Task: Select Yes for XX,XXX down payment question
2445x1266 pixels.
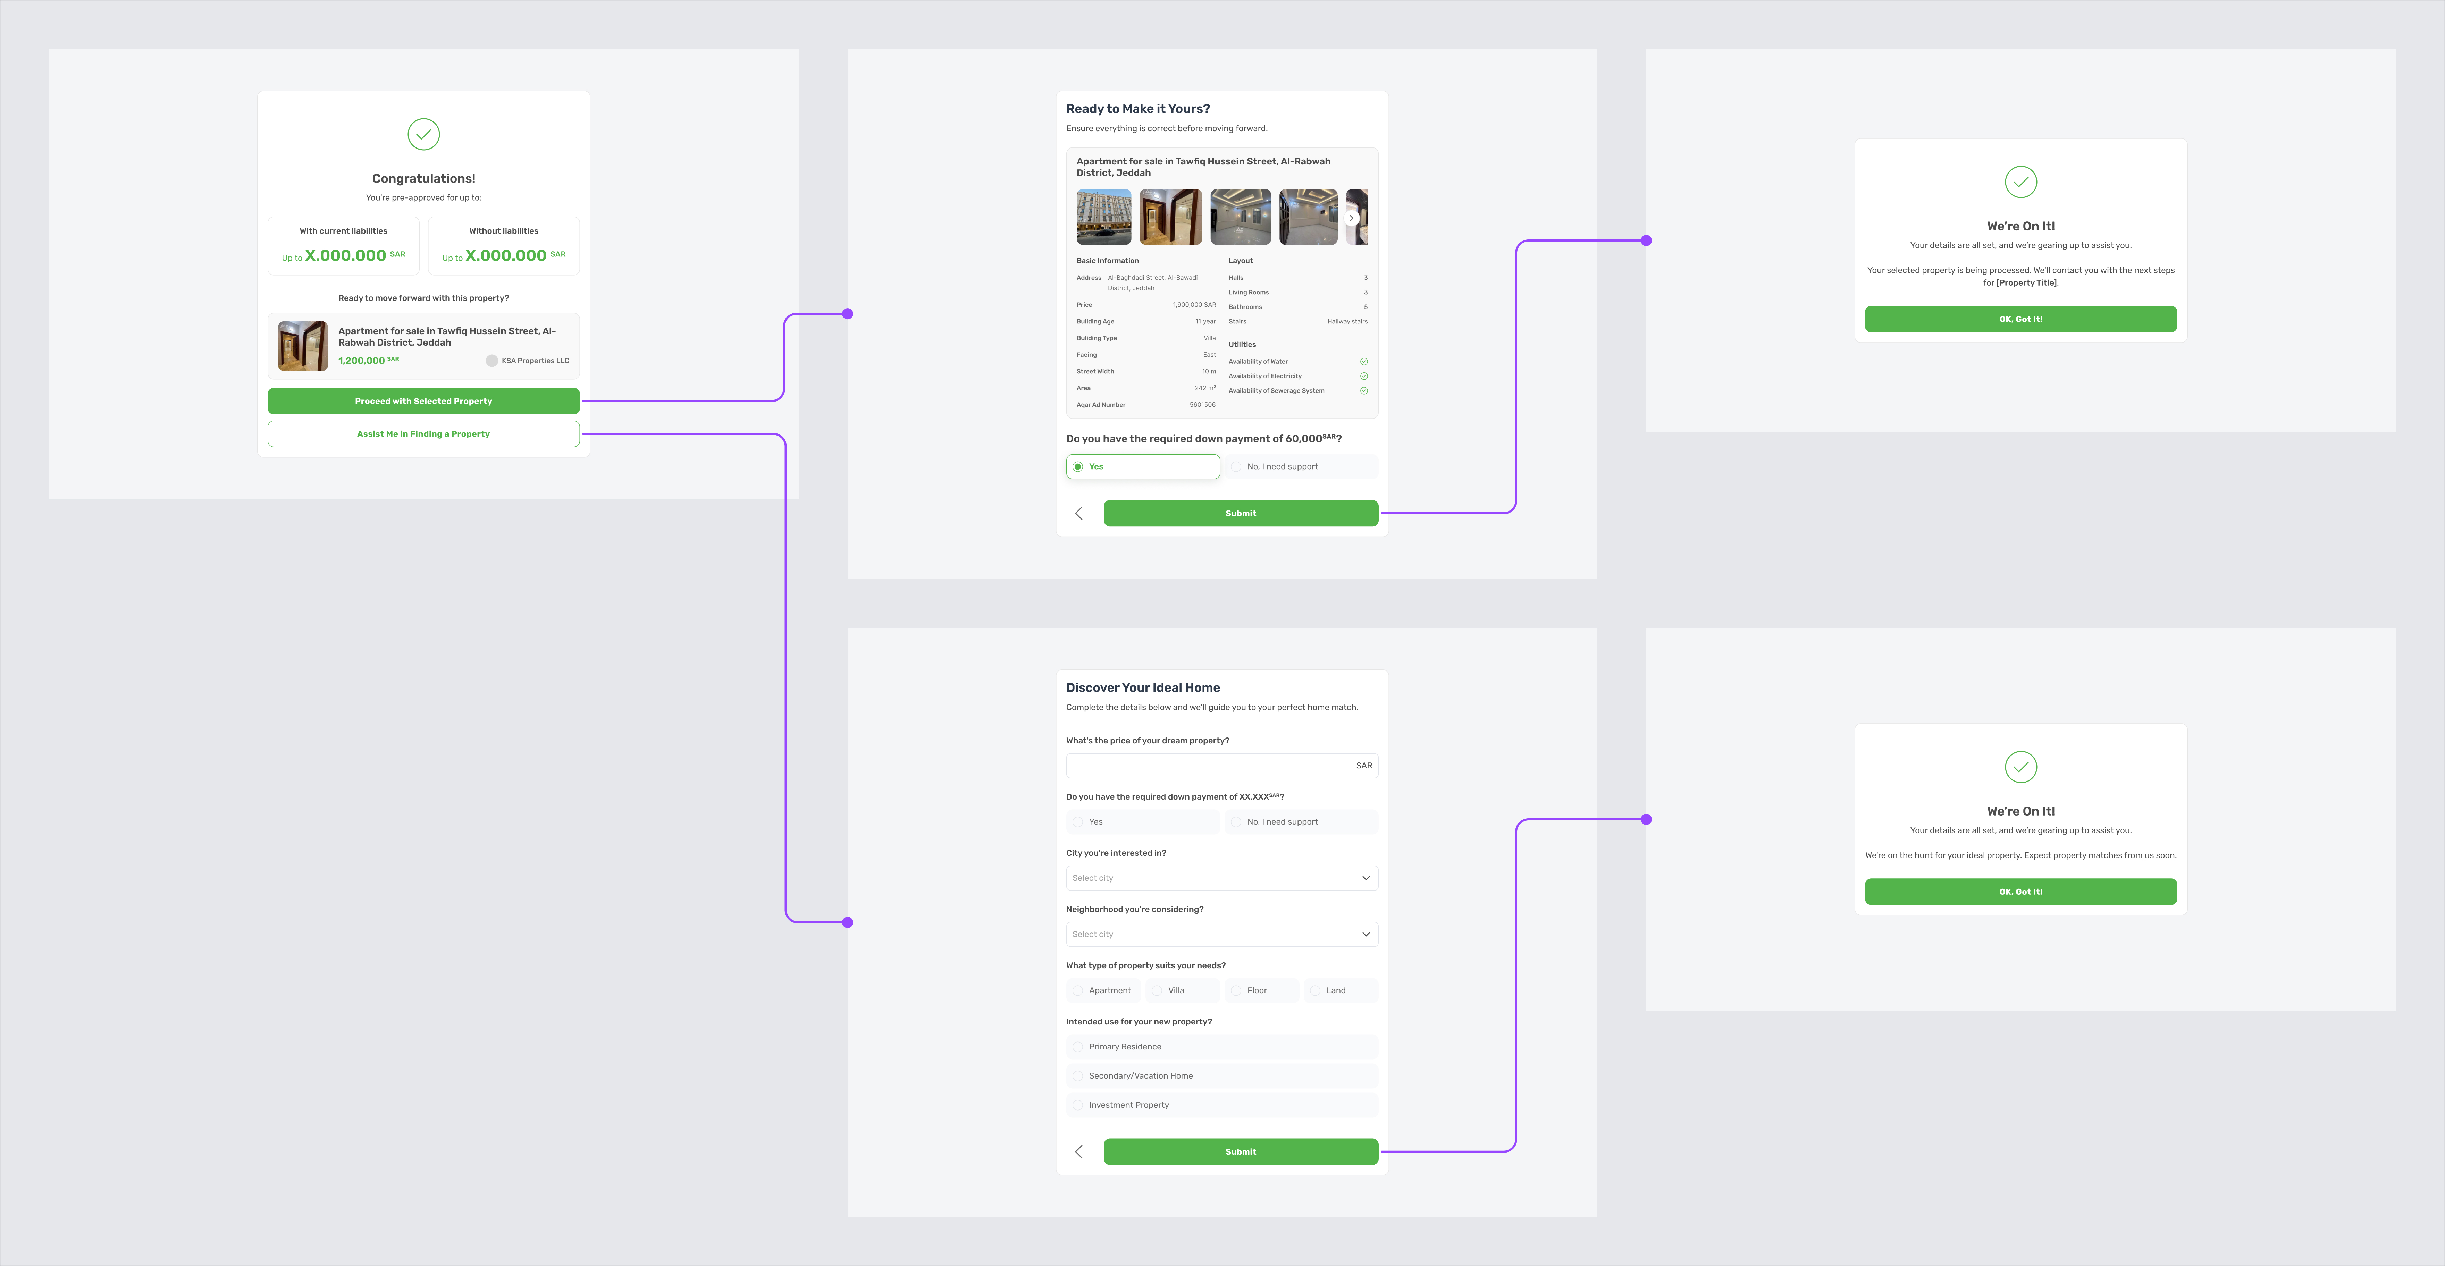Action: 1143,822
